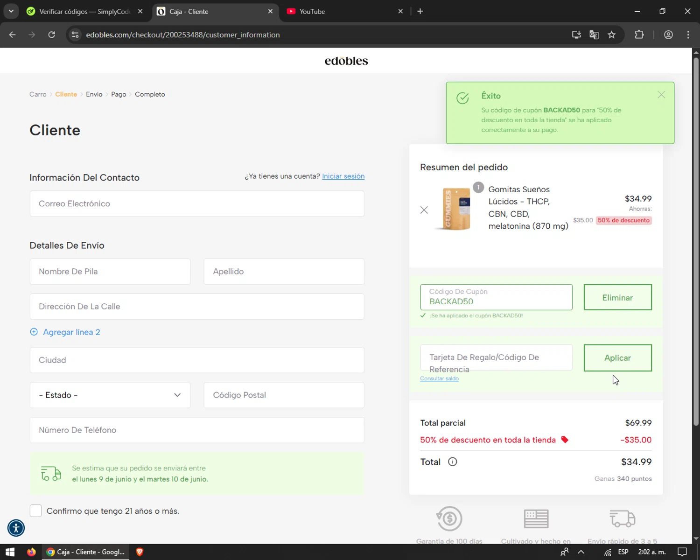Open the browser tab search dropdown
Image resolution: width=700 pixels, height=560 pixels.
[11, 11]
